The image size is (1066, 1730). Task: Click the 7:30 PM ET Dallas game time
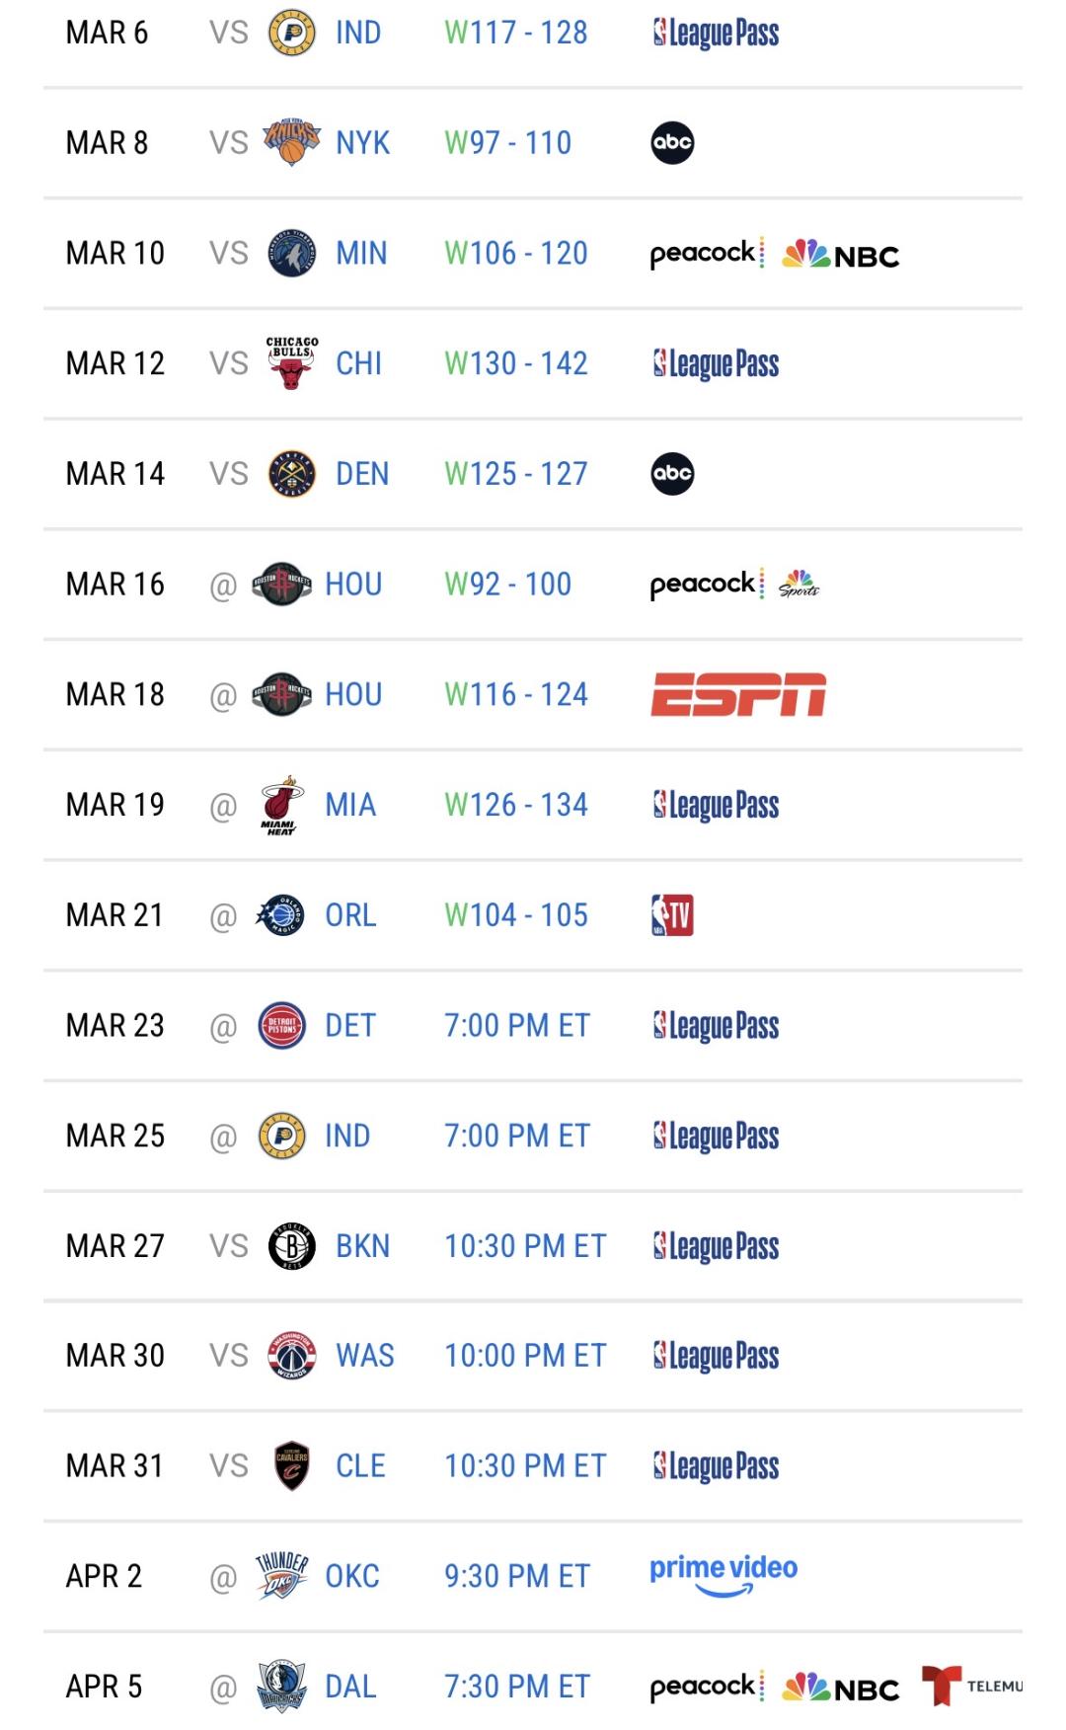click(x=516, y=1687)
